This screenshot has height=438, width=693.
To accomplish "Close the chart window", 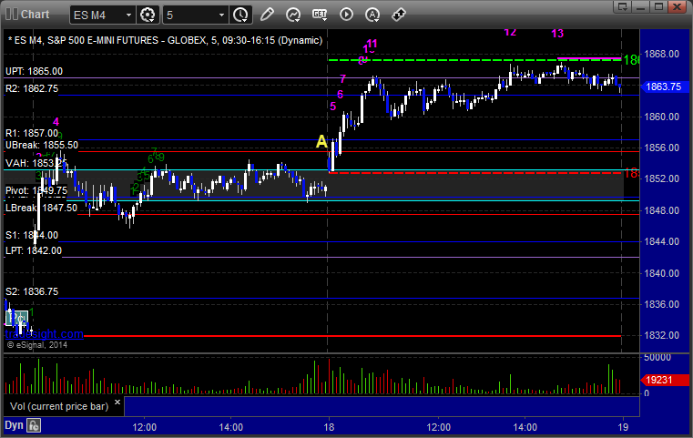I will tap(677, 6).
